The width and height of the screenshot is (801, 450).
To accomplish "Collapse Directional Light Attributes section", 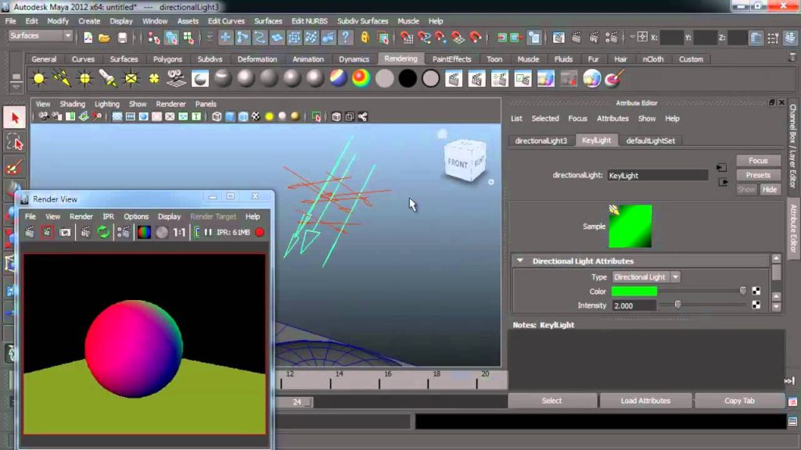I will coord(520,261).
